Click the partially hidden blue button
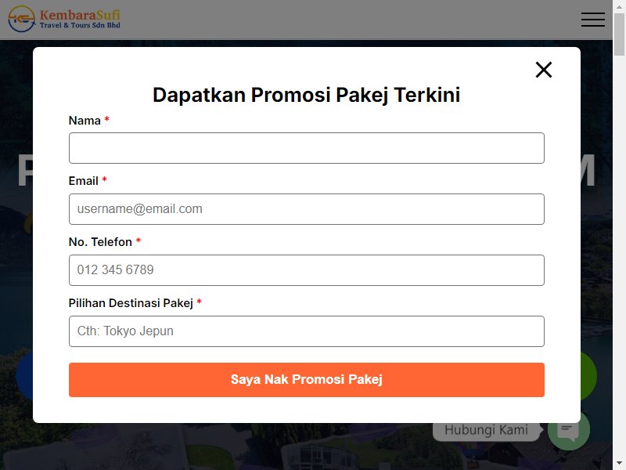The width and height of the screenshot is (626, 470). click(x=24, y=376)
